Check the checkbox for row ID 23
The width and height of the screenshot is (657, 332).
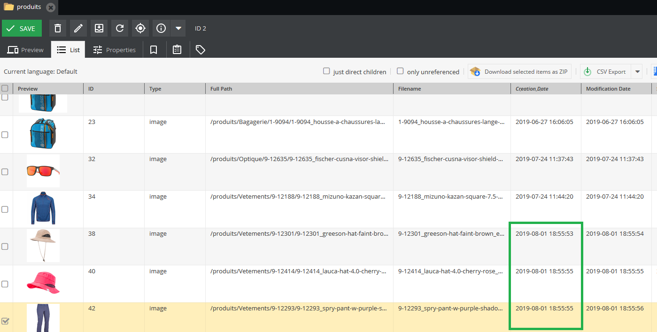coord(5,135)
